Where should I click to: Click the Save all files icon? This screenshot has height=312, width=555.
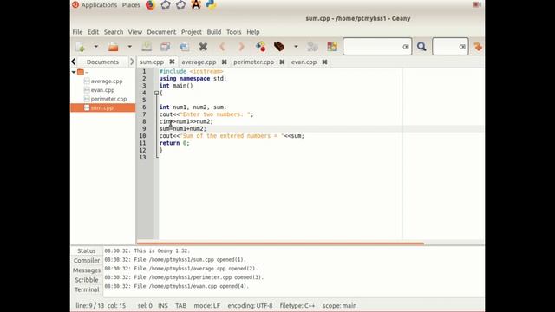click(x=166, y=46)
